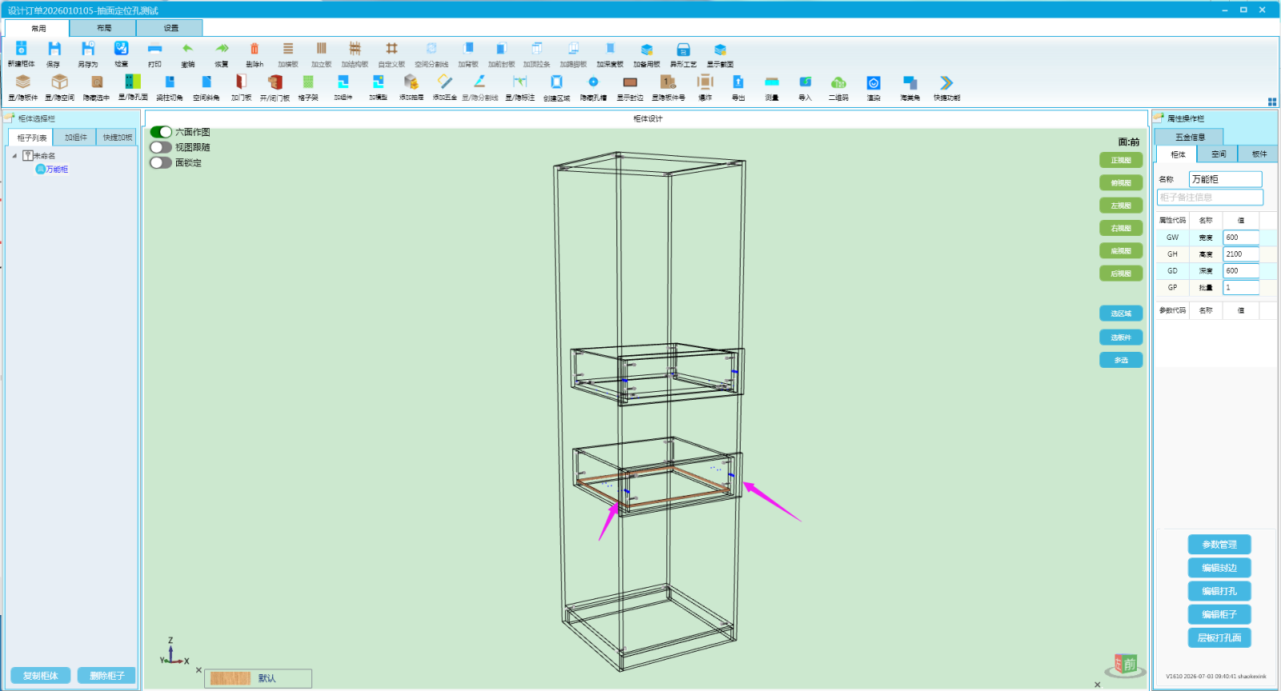This screenshot has height=691, width=1281.
Task: Expand the 快捷功能 chevron in toolbar
Action: tap(946, 82)
